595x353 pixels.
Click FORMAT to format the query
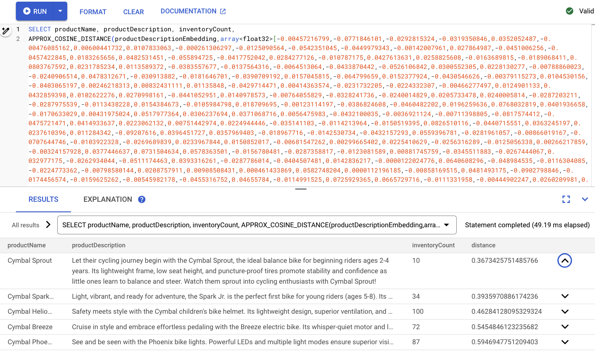(93, 12)
